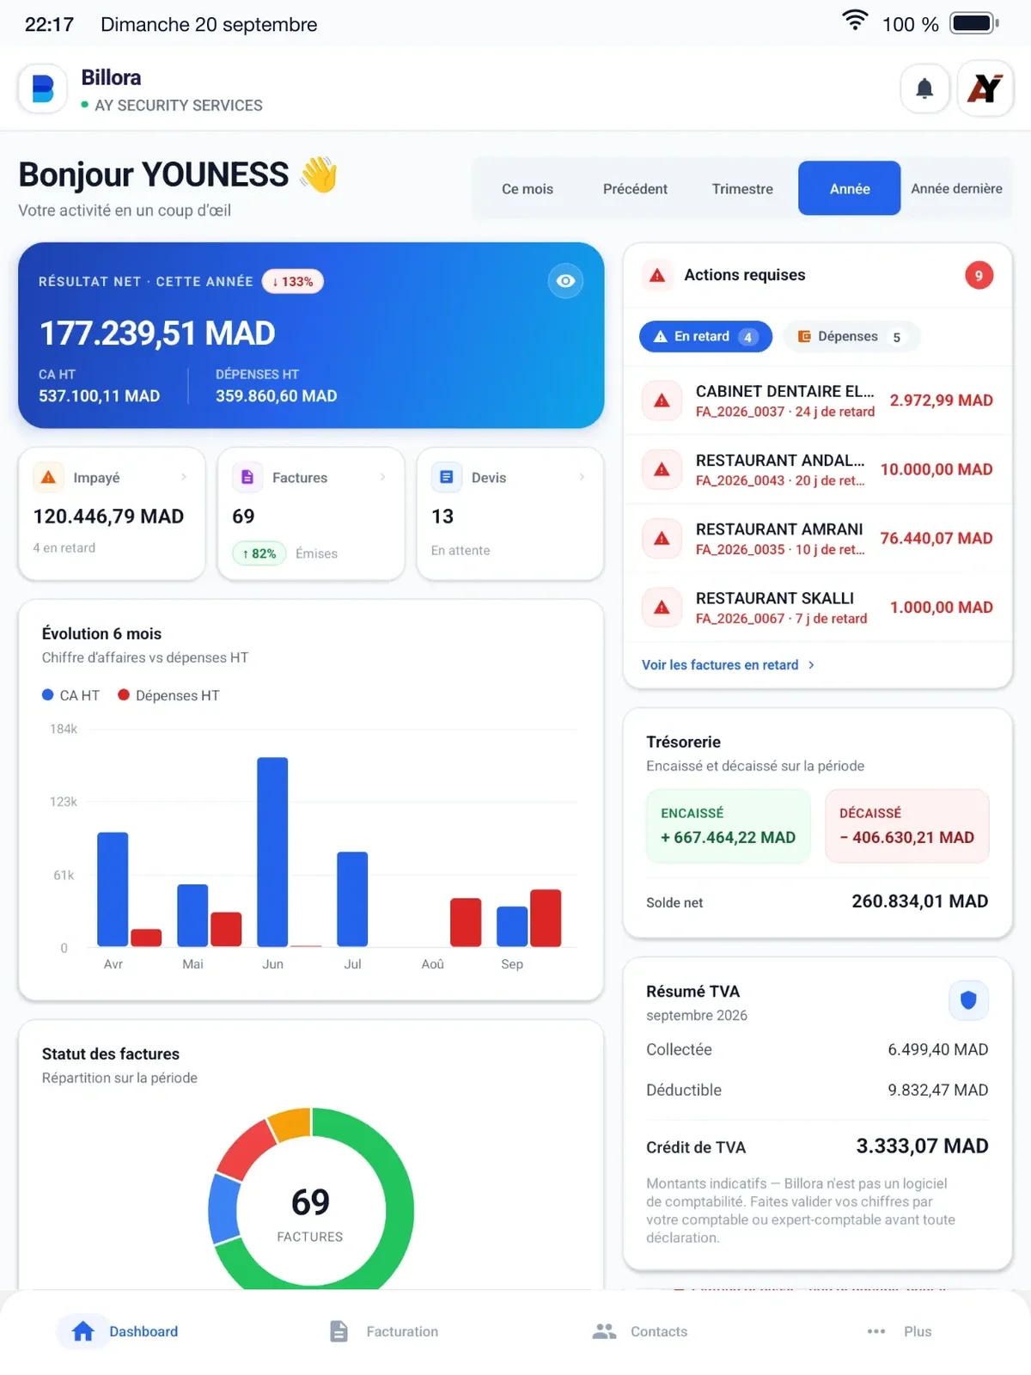Go to Dashboard via the home icon
1031x1375 pixels.
[x=83, y=1331]
